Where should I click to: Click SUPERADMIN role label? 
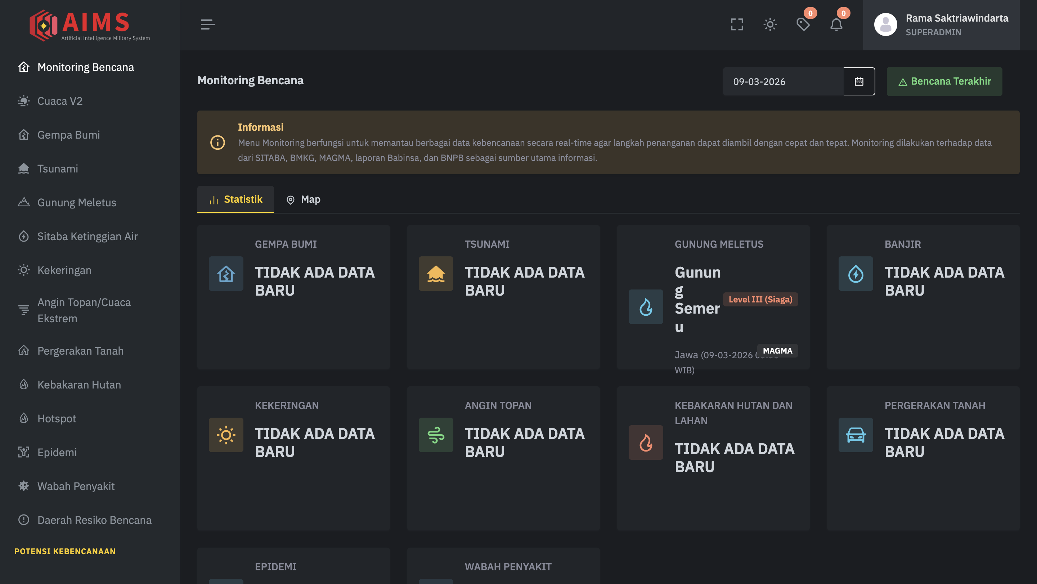(x=933, y=32)
